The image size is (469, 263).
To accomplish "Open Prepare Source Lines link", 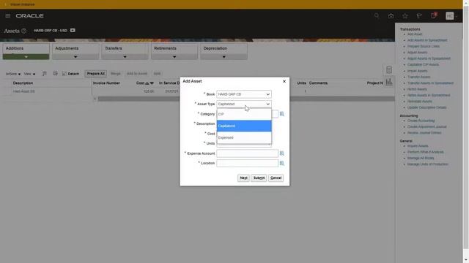I will (x=424, y=46).
